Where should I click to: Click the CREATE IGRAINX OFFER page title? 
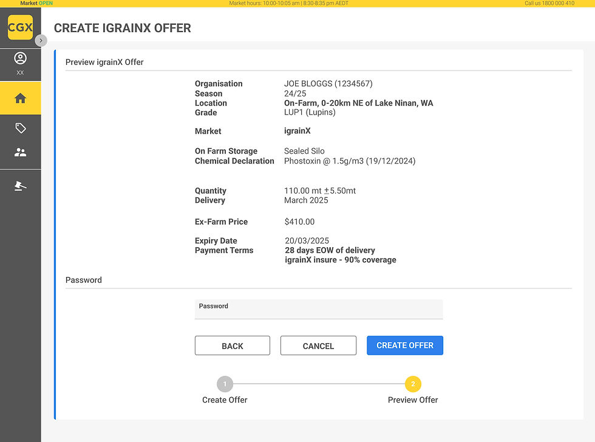click(x=122, y=28)
